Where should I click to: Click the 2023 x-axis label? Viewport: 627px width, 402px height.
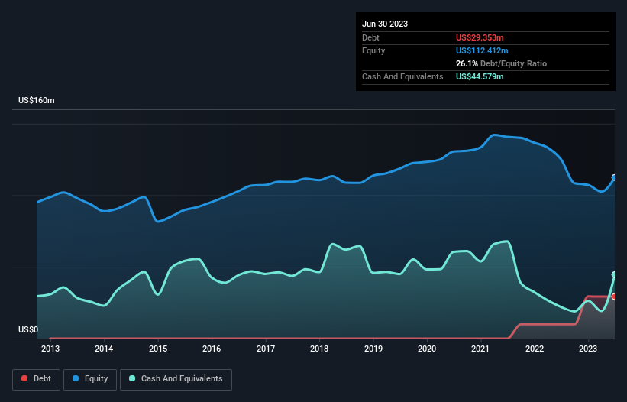588,349
